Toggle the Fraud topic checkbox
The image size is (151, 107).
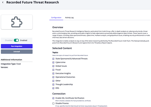tap(53, 70)
